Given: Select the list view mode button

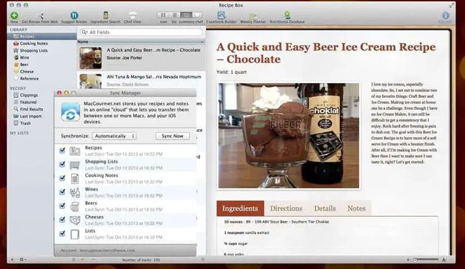Looking at the screenshot, I should point(175,15).
